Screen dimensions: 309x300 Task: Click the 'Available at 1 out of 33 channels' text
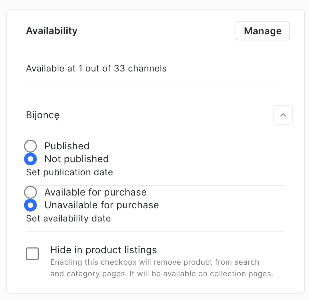coord(96,68)
